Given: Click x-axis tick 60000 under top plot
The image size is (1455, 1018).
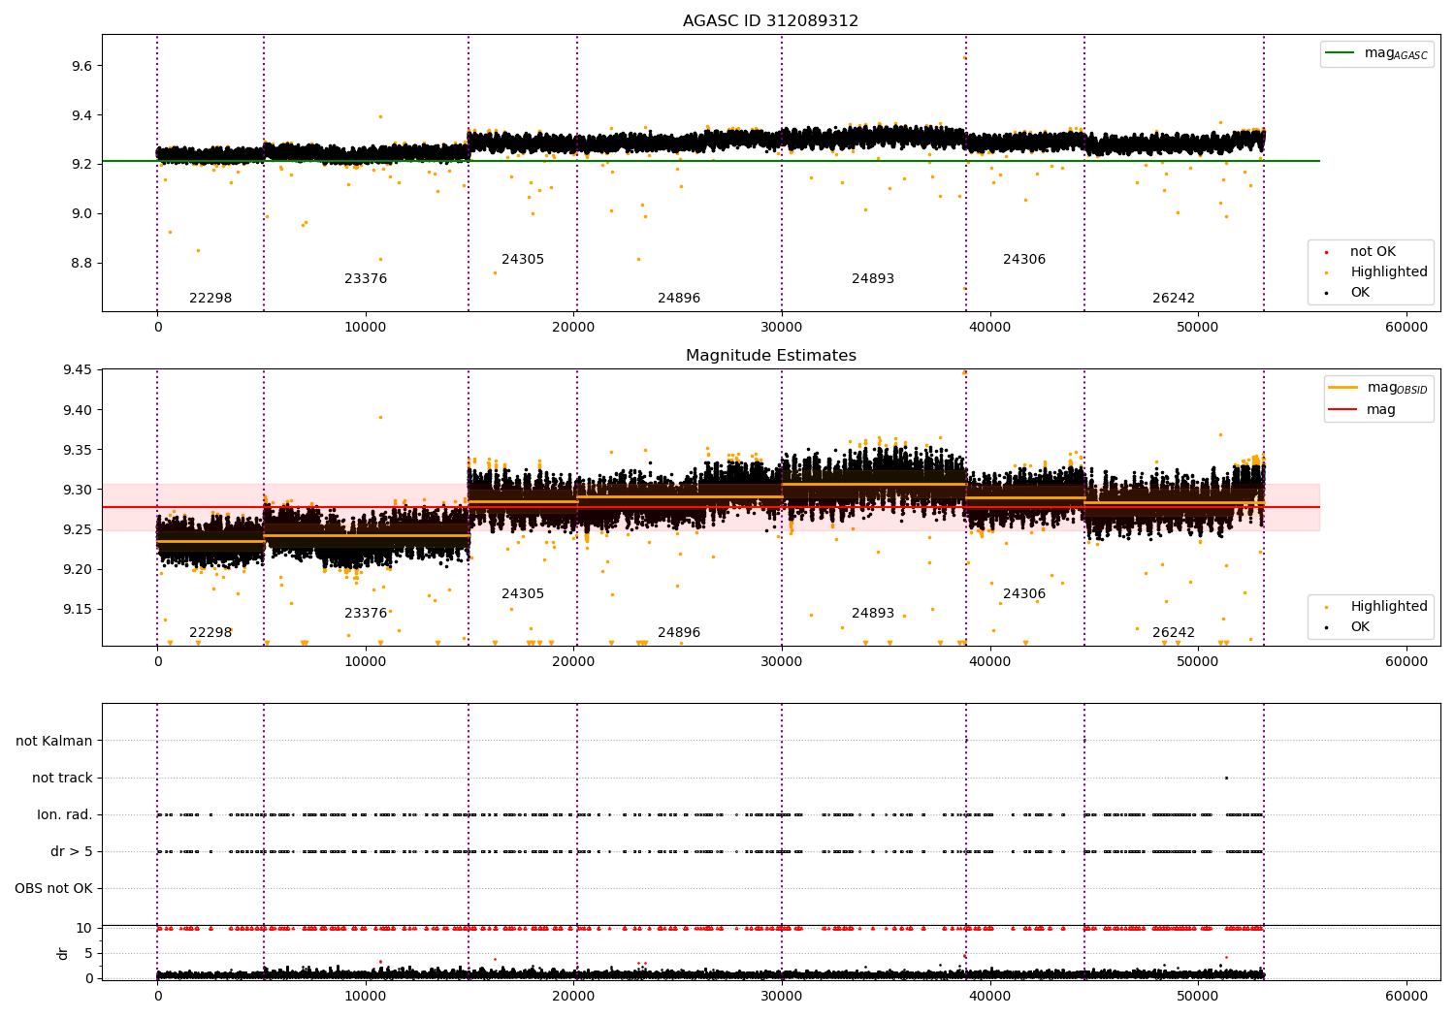Looking at the screenshot, I should click(1406, 328).
